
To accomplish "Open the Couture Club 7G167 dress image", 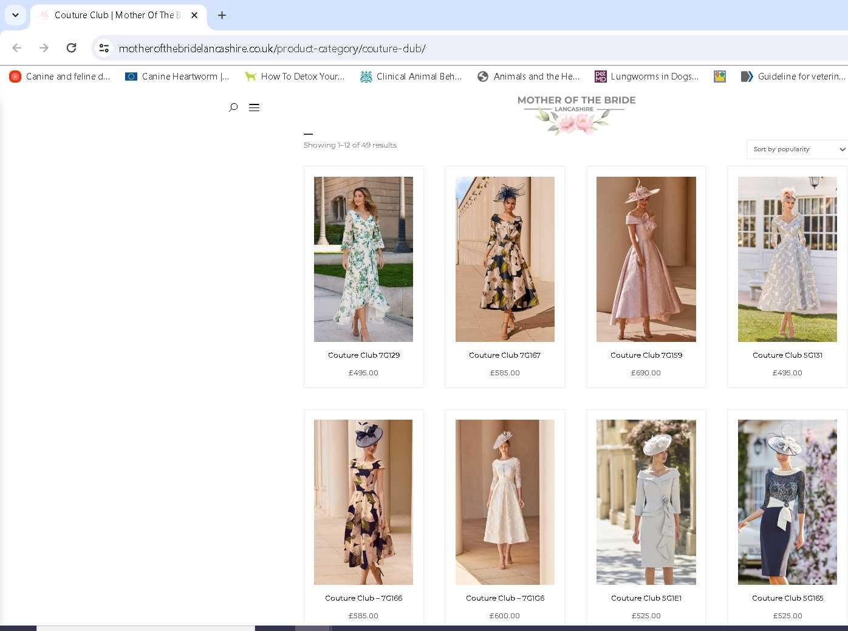I will [x=505, y=259].
